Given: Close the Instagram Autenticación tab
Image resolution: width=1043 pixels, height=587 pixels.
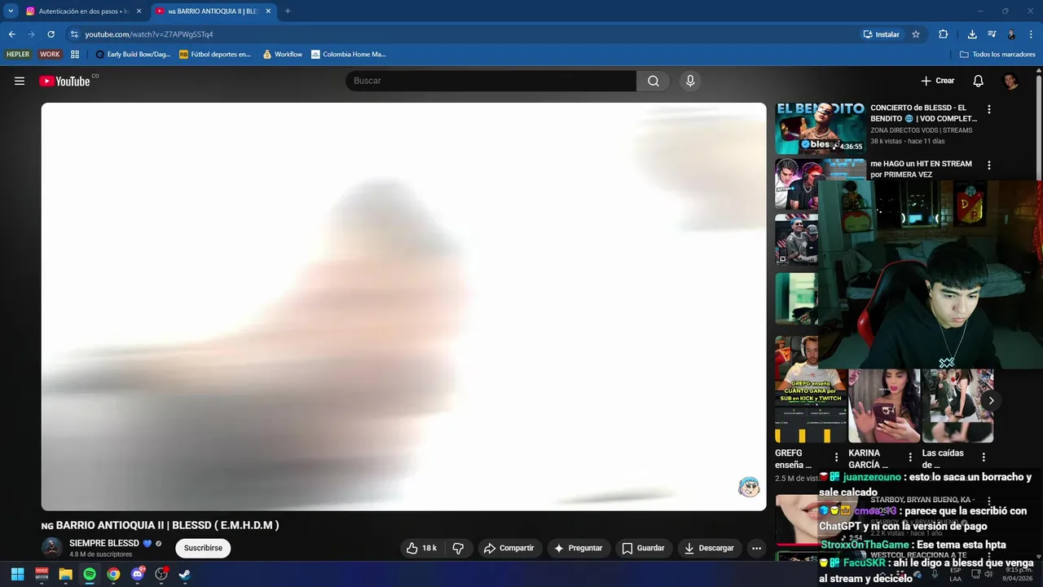Looking at the screenshot, I should click(x=139, y=11).
